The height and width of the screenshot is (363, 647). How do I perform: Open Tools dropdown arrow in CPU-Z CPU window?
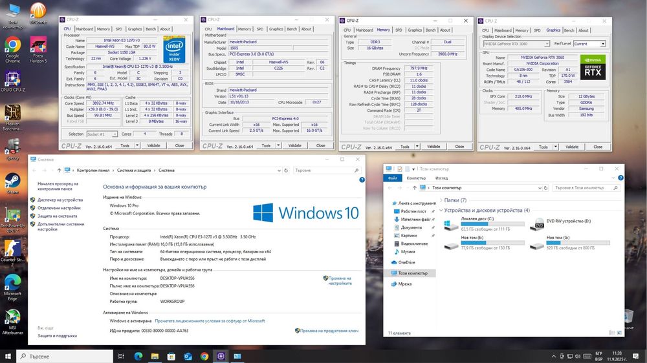point(137,145)
